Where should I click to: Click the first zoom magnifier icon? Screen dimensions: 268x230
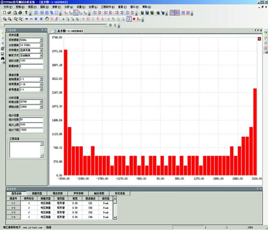[x=4, y=19]
